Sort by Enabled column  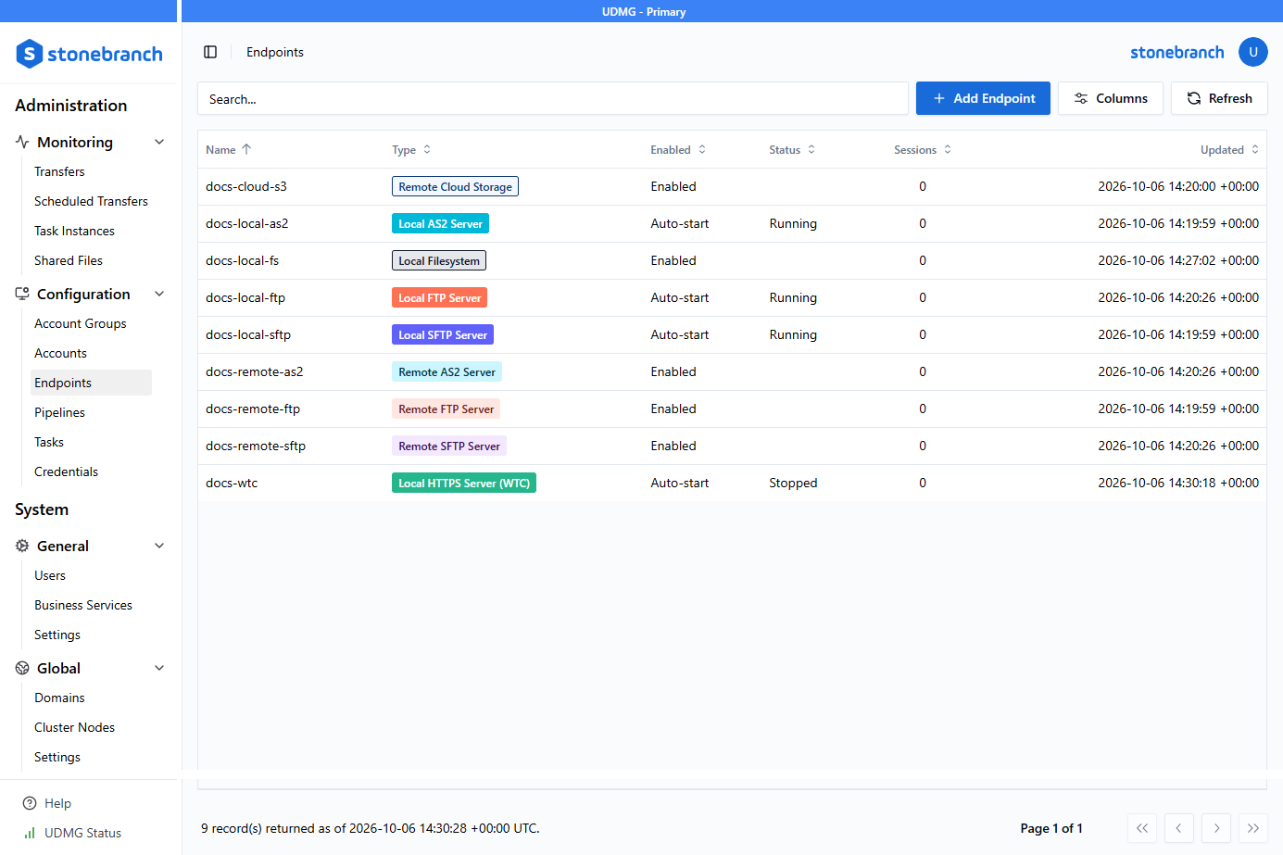pyautogui.click(x=678, y=149)
